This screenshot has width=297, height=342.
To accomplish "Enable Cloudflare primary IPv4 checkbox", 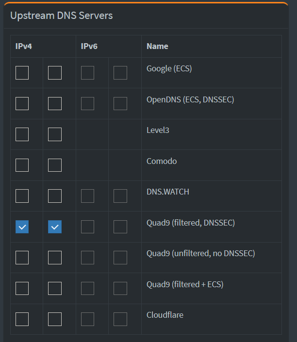I will 22,319.
